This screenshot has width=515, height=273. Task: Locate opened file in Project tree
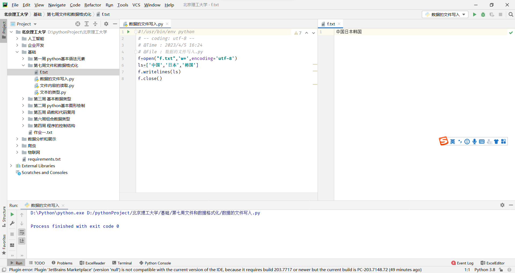click(x=78, y=24)
